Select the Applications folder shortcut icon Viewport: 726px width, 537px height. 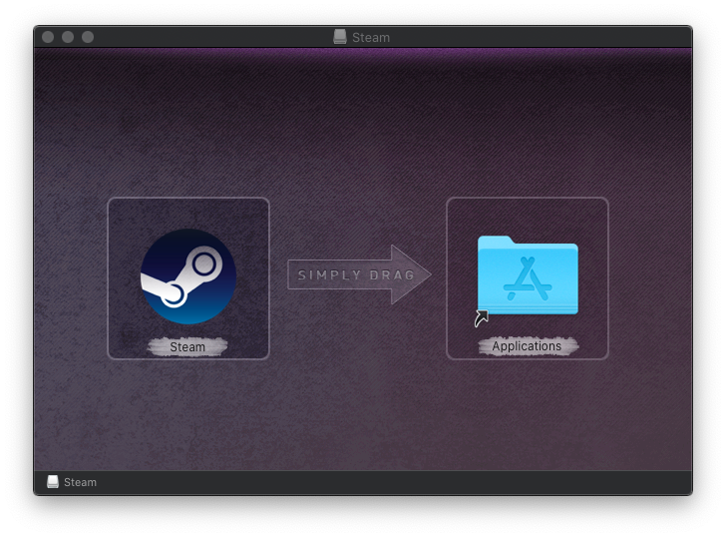pyautogui.click(x=528, y=276)
